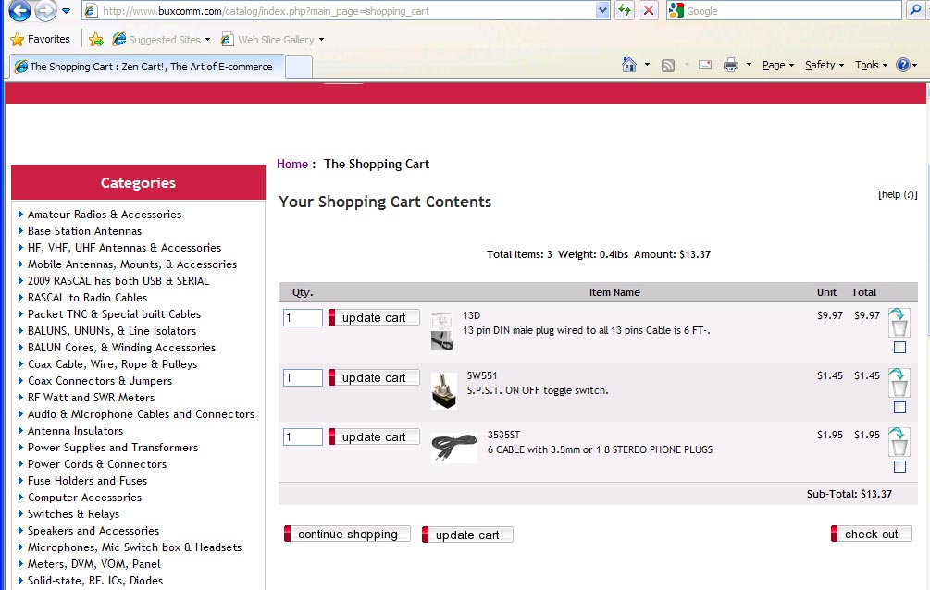The image size is (930, 590).
Task: Open Antenna Insulators category
Action: pos(75,431)
